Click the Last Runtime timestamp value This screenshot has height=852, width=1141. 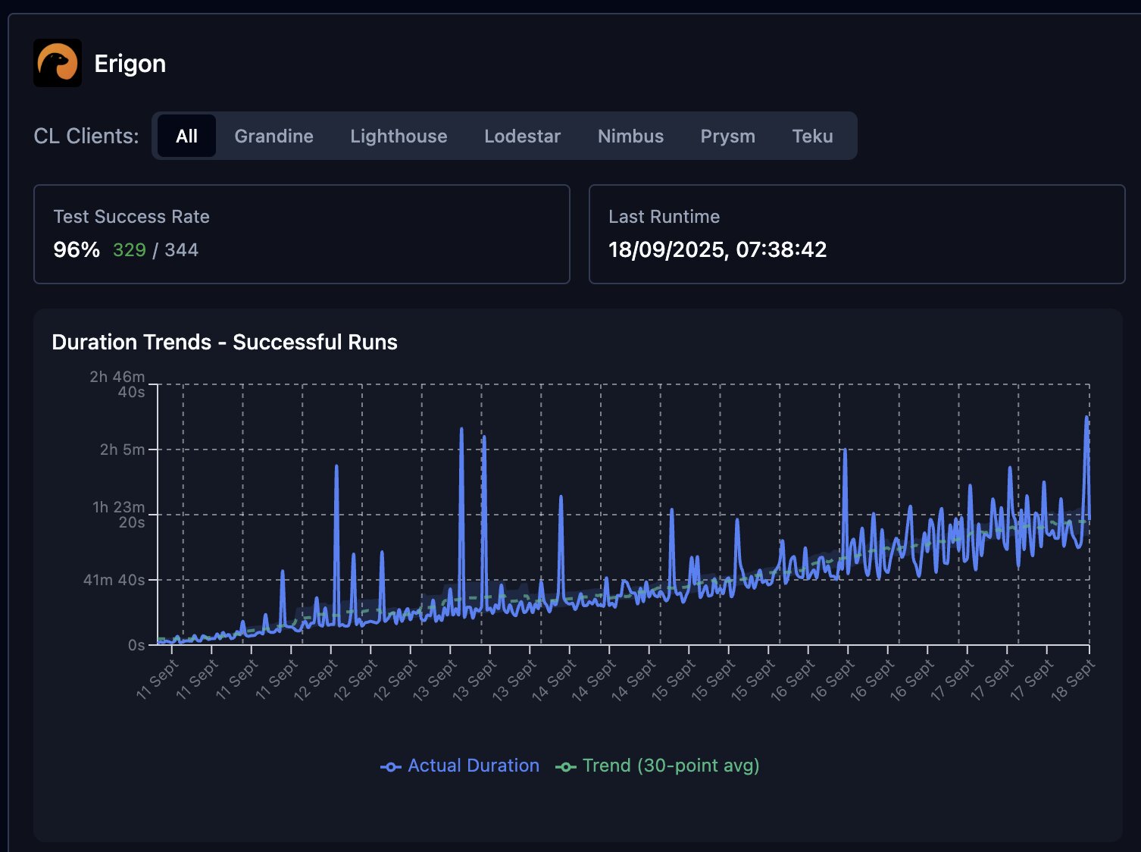coord(717,250)
